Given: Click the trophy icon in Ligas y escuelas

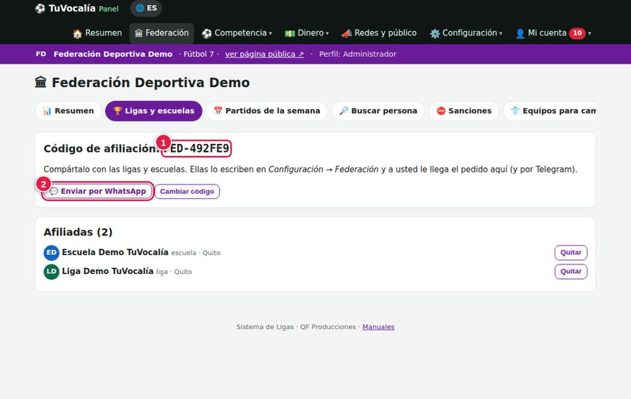Looking at the screenshot, I should (117, 110).
